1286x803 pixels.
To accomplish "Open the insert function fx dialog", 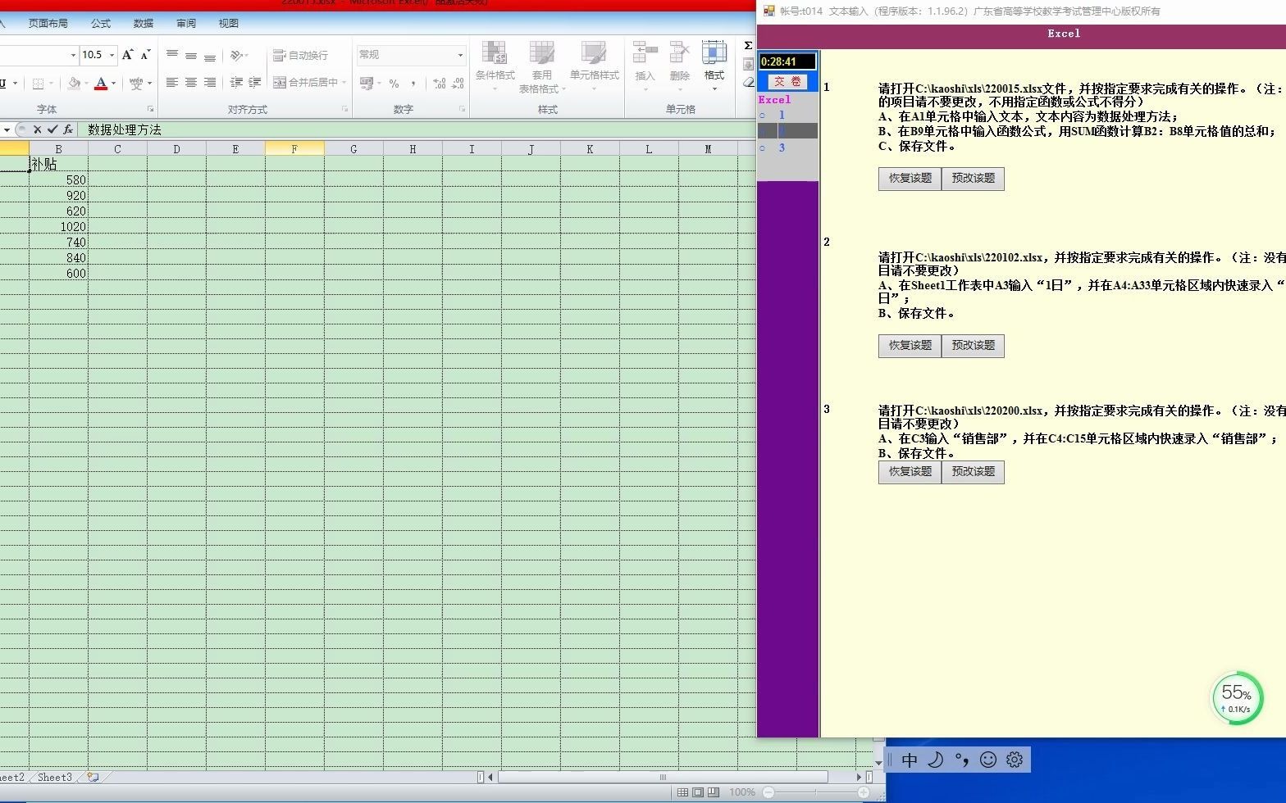I will click(x=68, y=129).
